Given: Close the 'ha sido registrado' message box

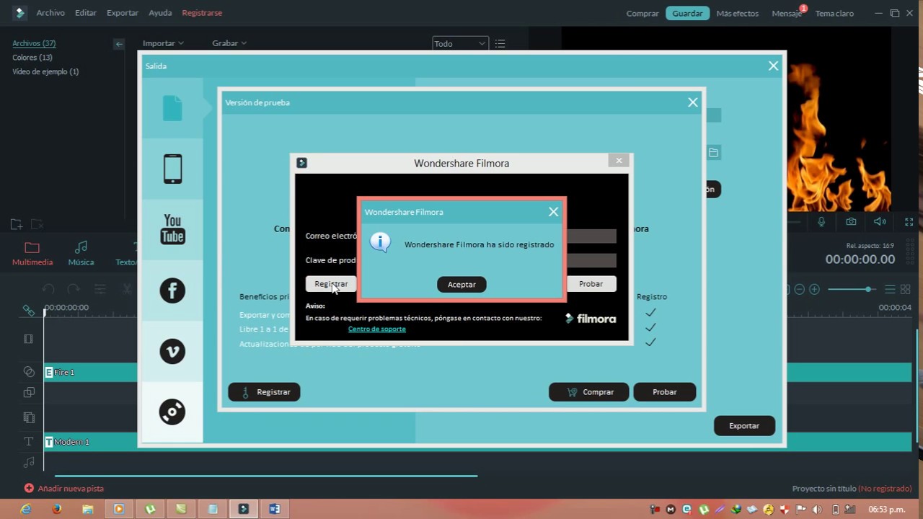Looking at the screenshot, I should pyautogui.click(x=553, y=212).
